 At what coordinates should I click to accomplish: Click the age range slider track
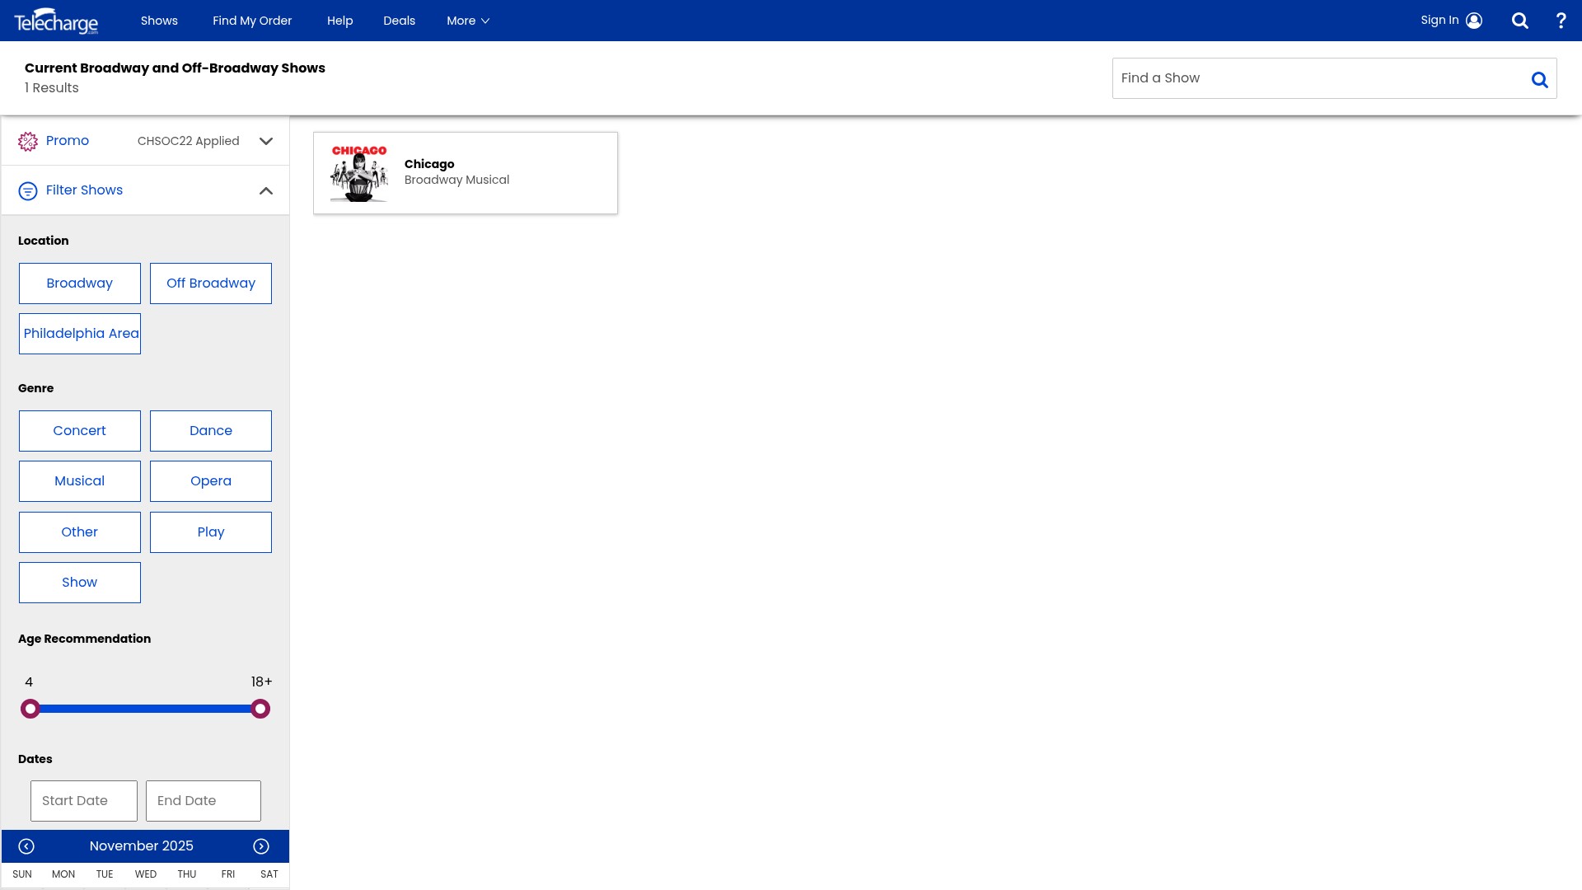tap(145, 709)
